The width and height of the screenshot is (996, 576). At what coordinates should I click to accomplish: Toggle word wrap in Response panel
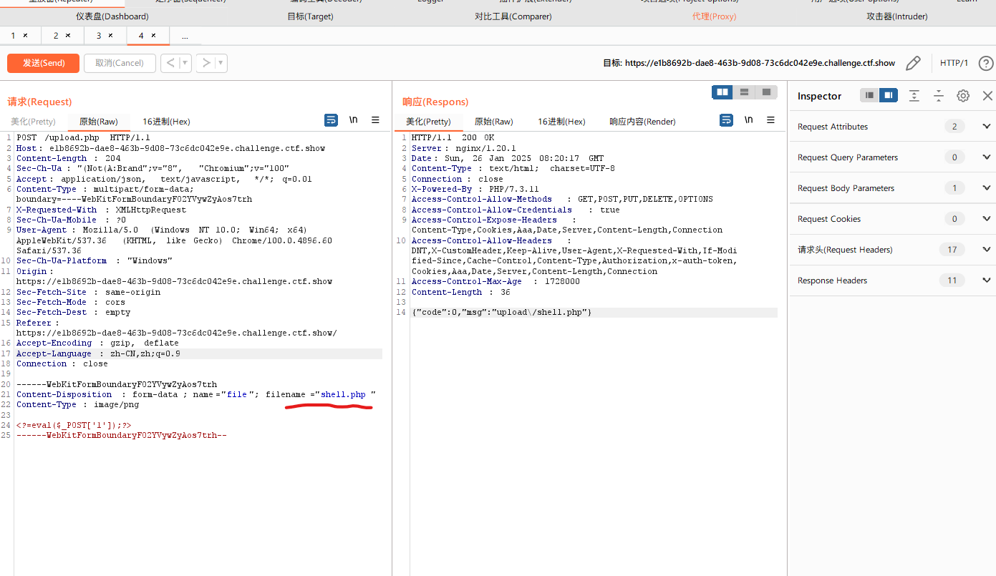point(726,120)
